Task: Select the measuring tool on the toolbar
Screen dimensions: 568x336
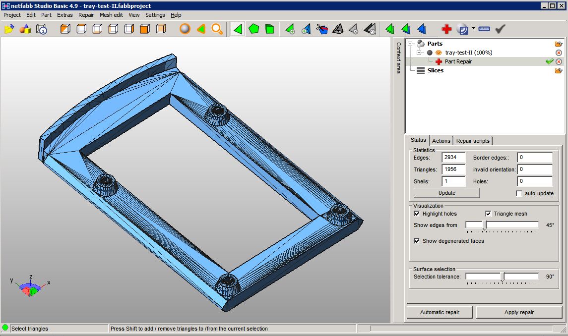Action: (x=484, y=29)
